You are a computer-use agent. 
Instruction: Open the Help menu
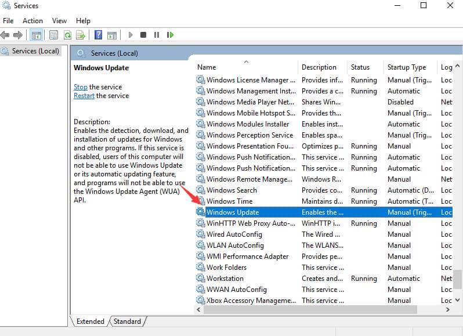click(84, 21)
